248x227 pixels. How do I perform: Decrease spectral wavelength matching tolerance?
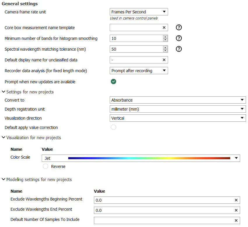pos(165,50)
